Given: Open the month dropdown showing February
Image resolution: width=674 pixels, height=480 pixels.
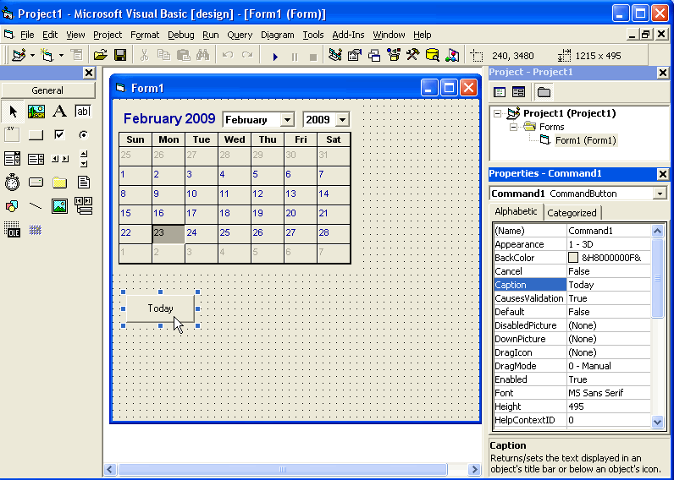Looking at the screenshot, I should 287,120.
